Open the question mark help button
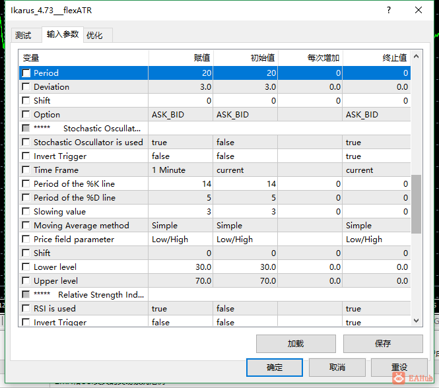This screenshot has width=439, height=388. click(x=389, y=10)
